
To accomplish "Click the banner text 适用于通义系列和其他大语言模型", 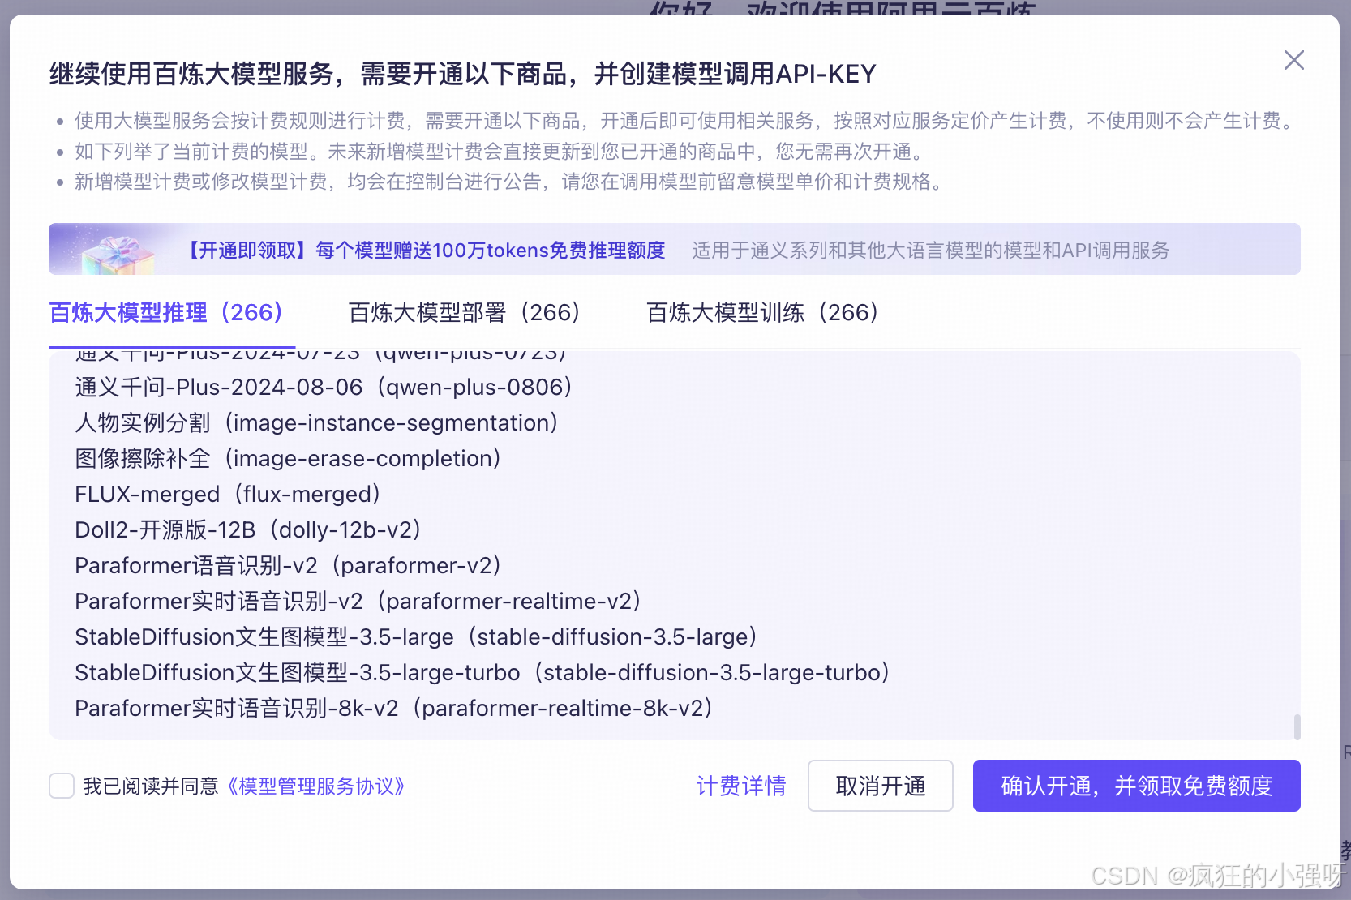I will click(931, 251).
